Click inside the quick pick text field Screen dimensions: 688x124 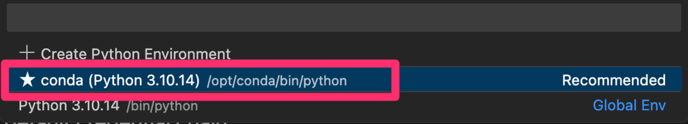pyautogui.click(x=344, y=18)
